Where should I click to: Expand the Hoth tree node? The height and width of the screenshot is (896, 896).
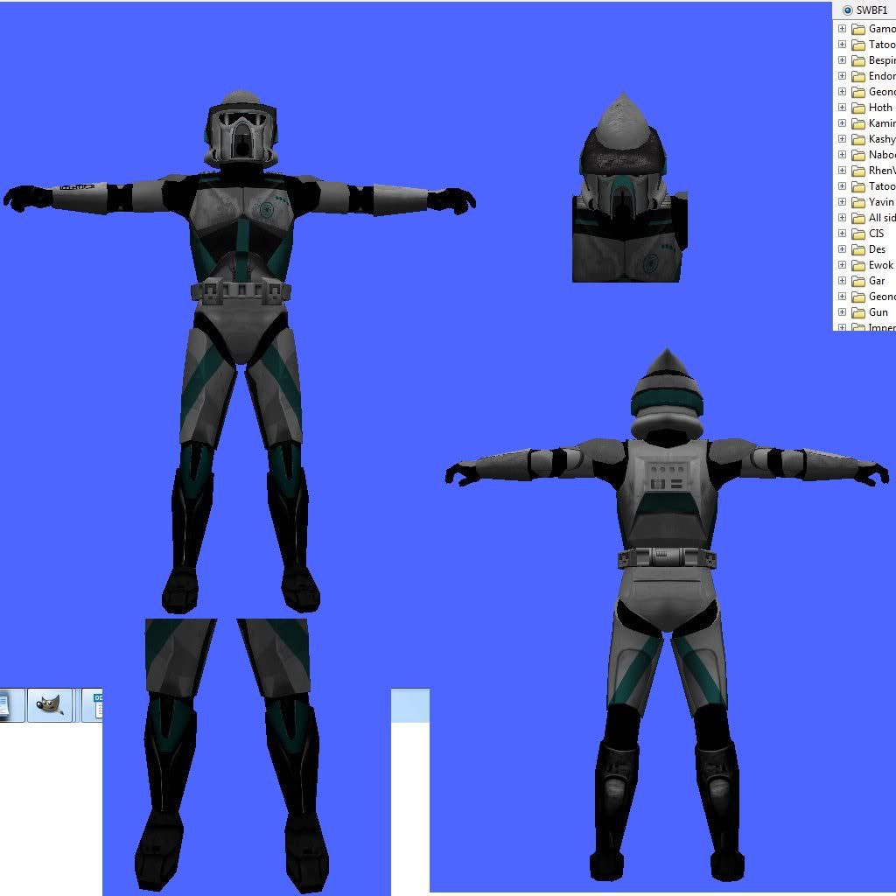point(842,107)
